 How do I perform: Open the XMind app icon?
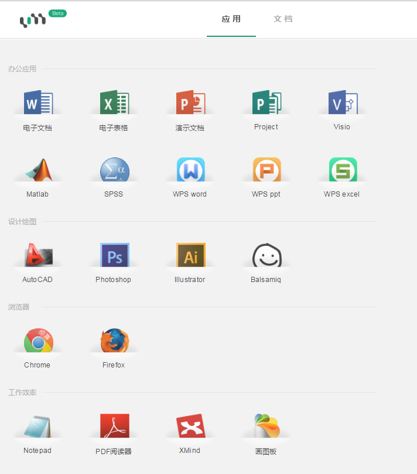coord(191,425)
